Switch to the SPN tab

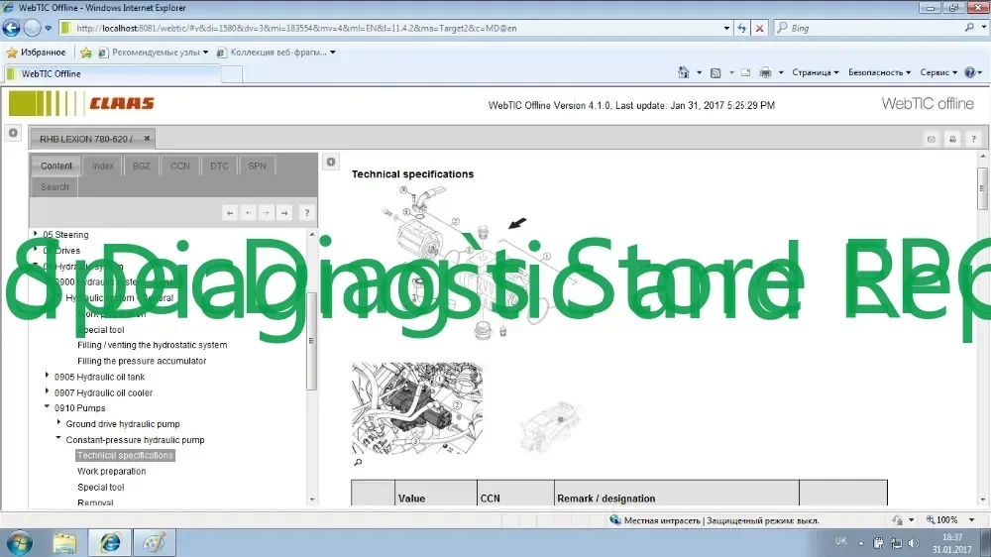pos(258,166)
